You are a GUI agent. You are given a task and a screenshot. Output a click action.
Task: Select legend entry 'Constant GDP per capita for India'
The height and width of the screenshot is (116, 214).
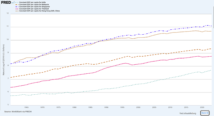[x=32, y=2]
